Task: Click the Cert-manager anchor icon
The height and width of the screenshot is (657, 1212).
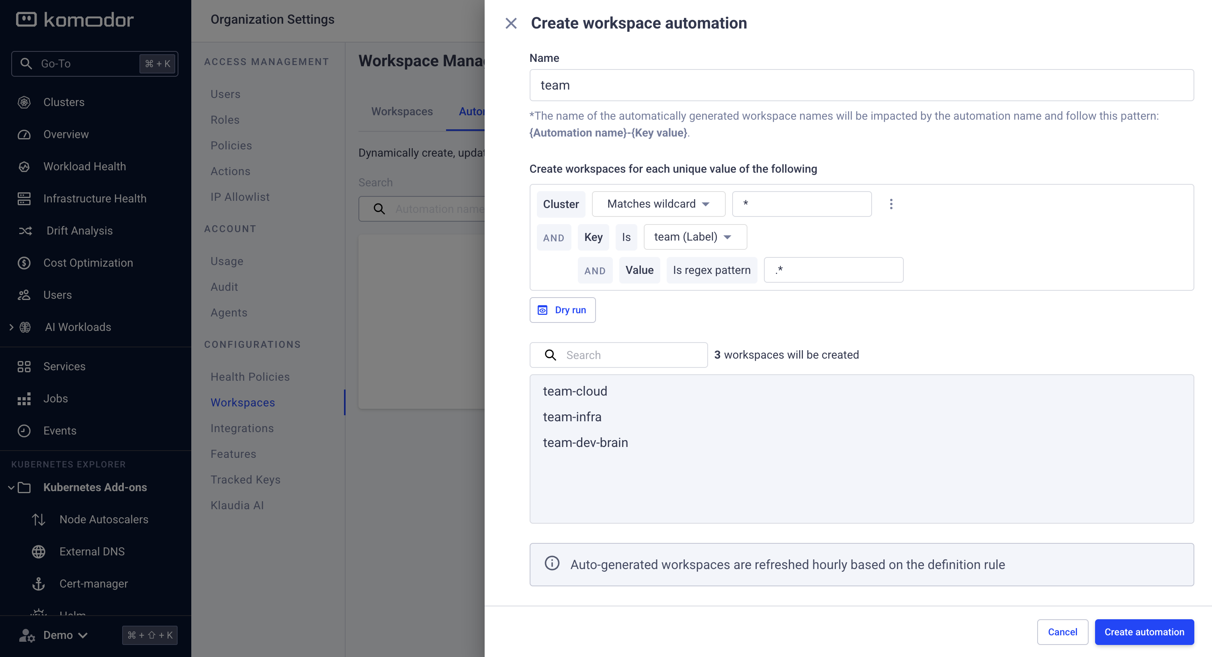Action: tap(39, 584)
